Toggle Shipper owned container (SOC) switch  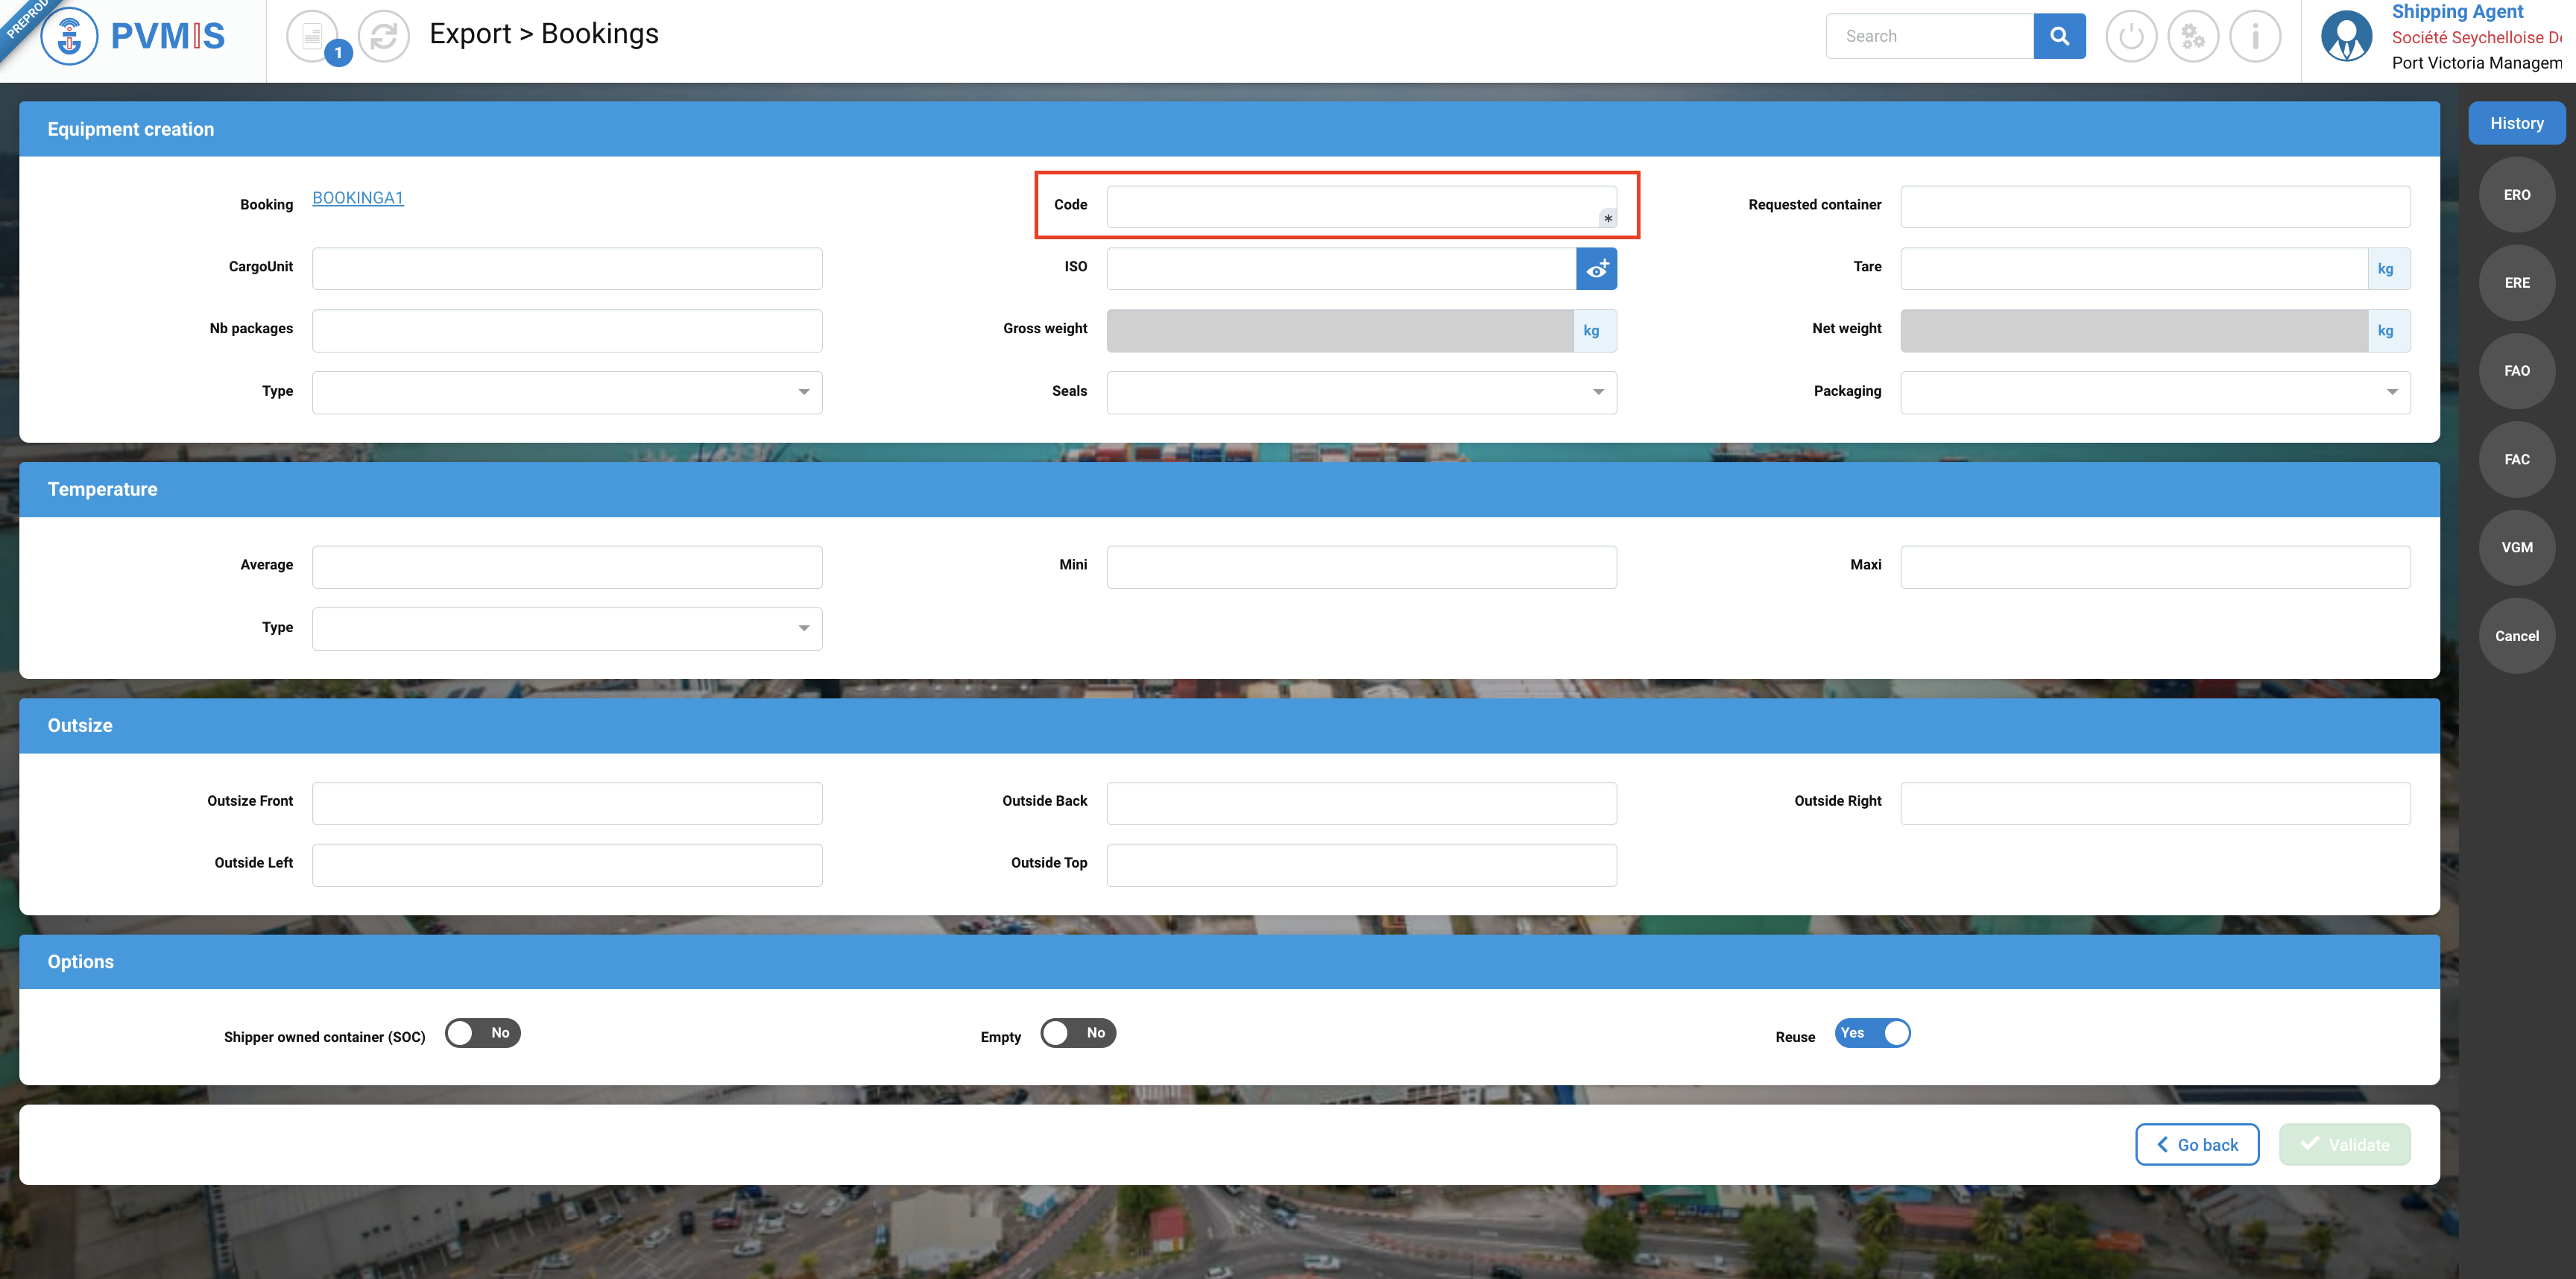(482, 1033)
